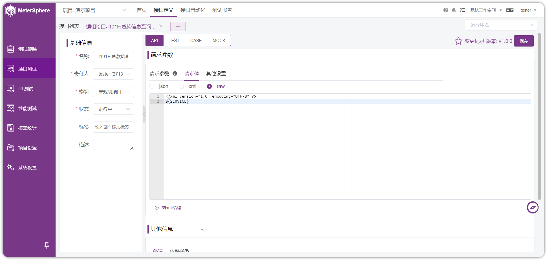Switch to the MOCK tab

(x=219, y=40)
